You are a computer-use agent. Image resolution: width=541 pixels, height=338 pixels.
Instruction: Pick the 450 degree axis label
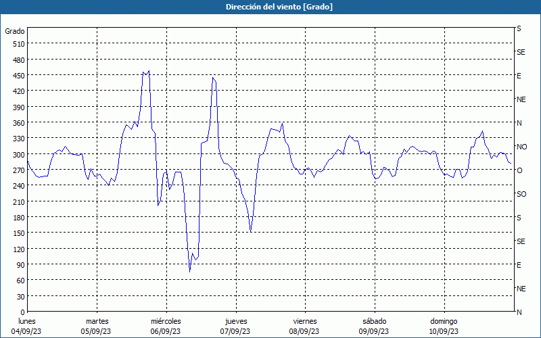click(x=19, y=76)
